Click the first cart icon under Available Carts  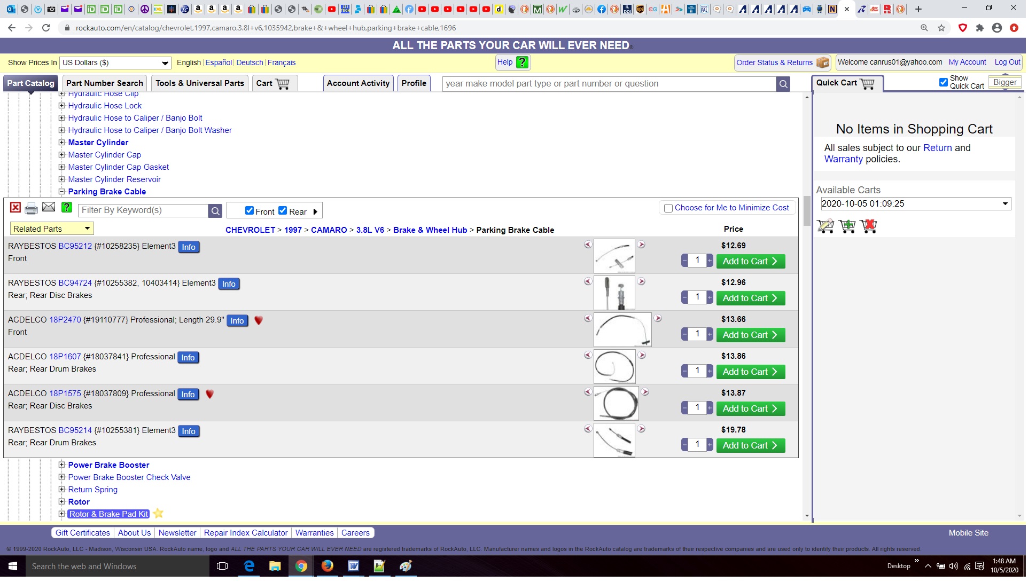[x=827, y=227]
